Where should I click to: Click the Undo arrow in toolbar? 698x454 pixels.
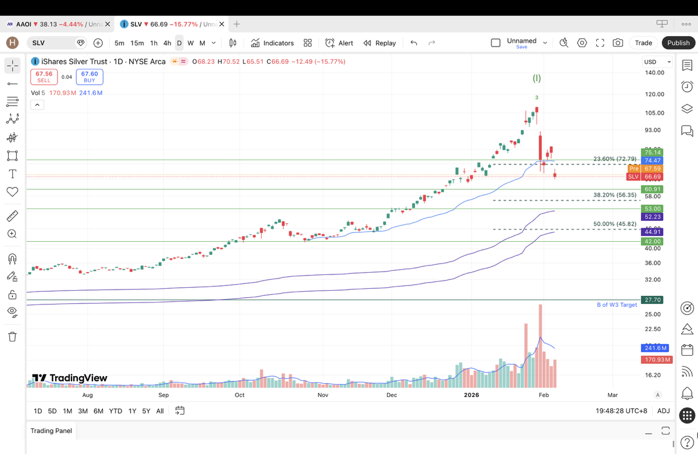[414, 43]
